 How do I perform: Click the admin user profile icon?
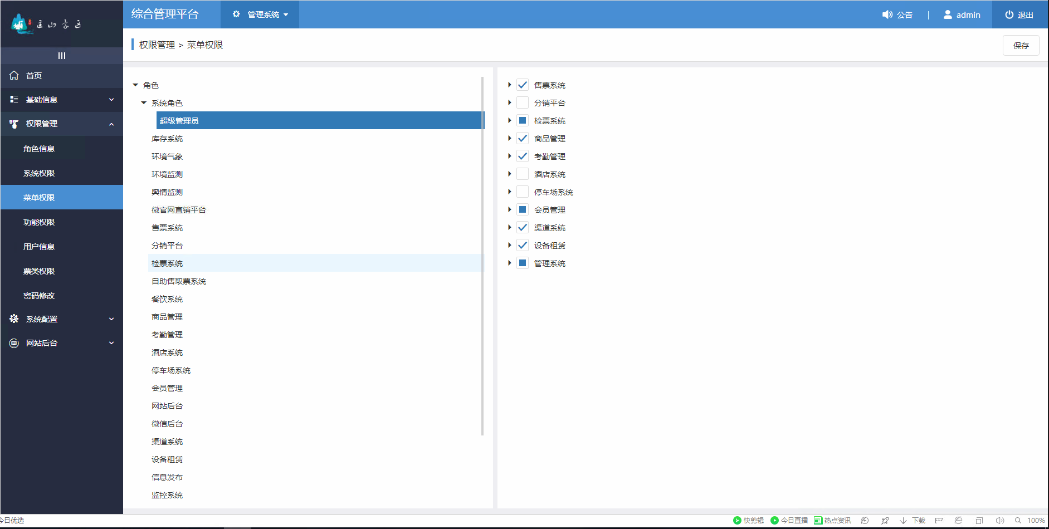pyautogui.click(x=948, y=15)
